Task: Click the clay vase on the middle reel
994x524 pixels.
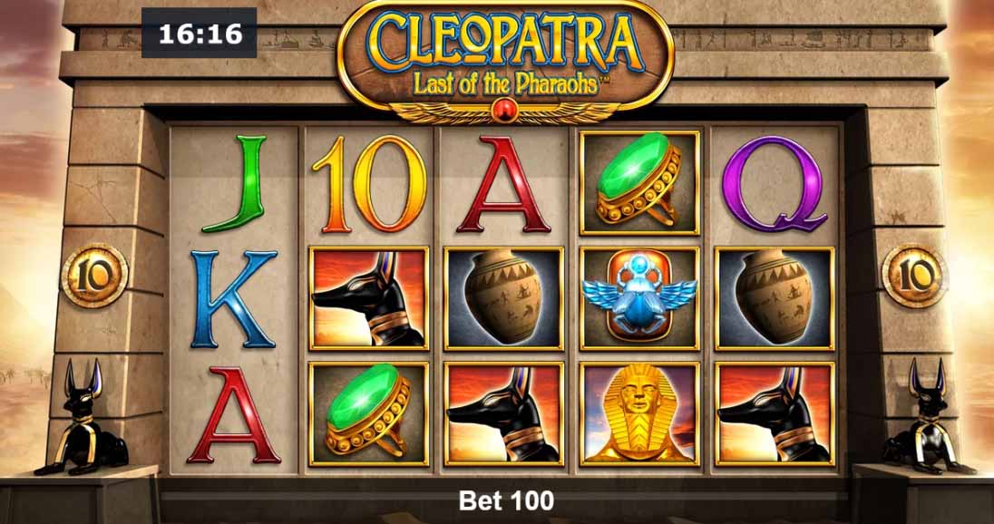Action: 504,297
